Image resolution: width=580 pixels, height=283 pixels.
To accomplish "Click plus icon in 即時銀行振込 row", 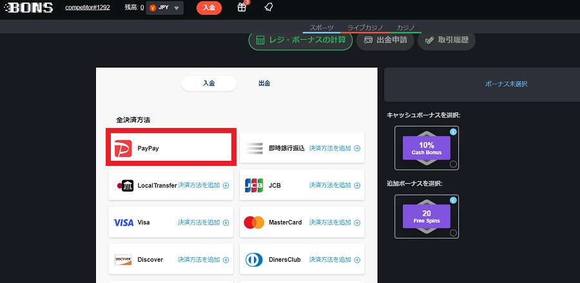I will click(357, 149).
